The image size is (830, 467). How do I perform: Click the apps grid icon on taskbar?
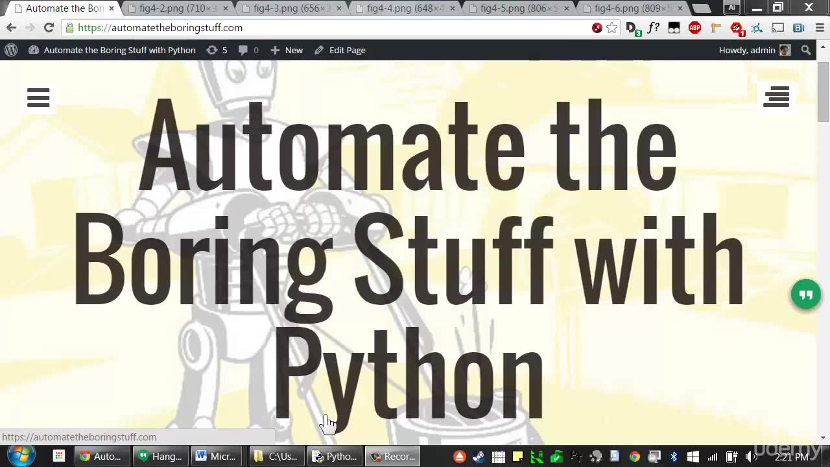(x=58, y=456)
